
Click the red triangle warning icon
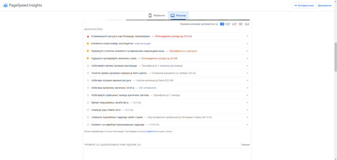pyautogui.click(x=88, y=36)
